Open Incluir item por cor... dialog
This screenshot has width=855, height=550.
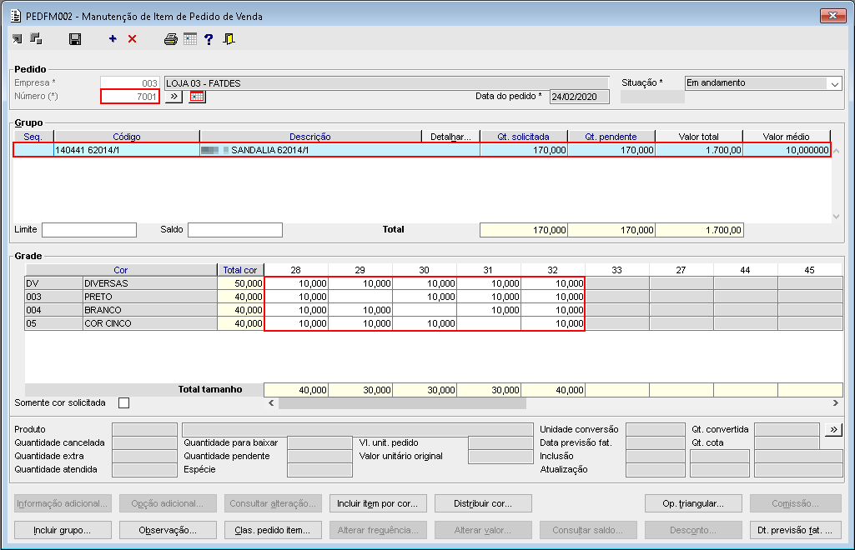[378, 503]
